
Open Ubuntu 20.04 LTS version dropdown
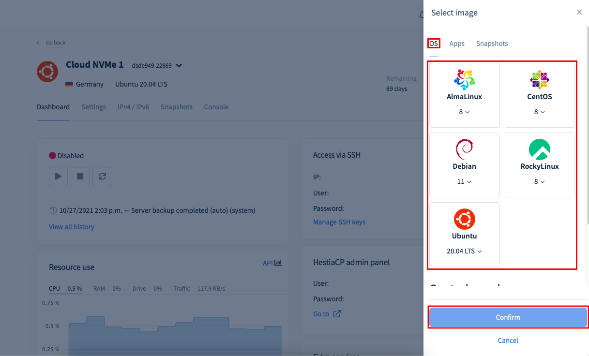(465, 251)
